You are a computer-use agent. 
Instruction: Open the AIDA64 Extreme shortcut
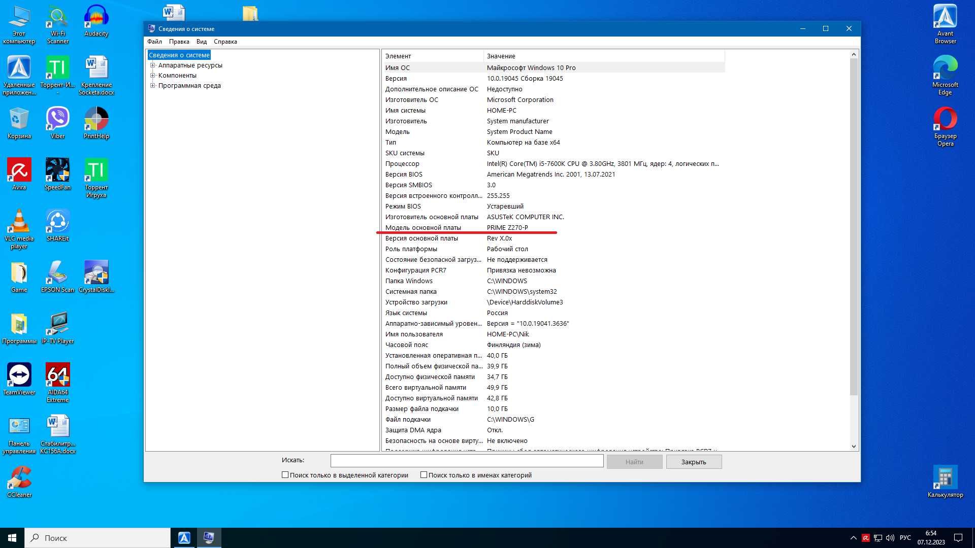coord(57,383)
